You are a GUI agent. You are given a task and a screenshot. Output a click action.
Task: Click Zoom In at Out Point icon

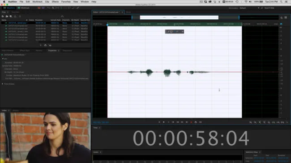click(278, 122)
